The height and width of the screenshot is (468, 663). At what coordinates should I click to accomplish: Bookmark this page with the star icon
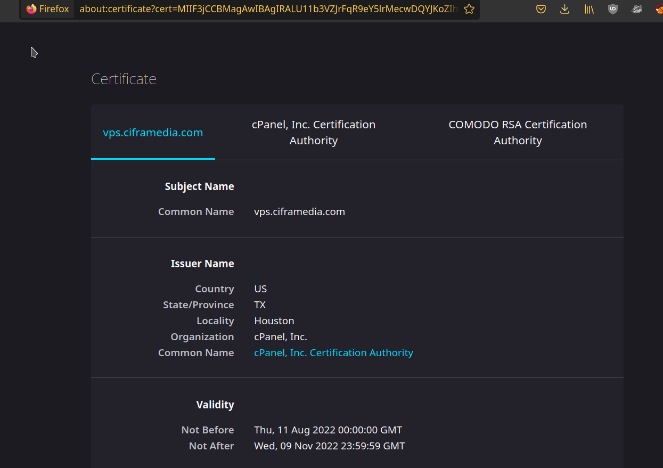[x=469, y=9]
